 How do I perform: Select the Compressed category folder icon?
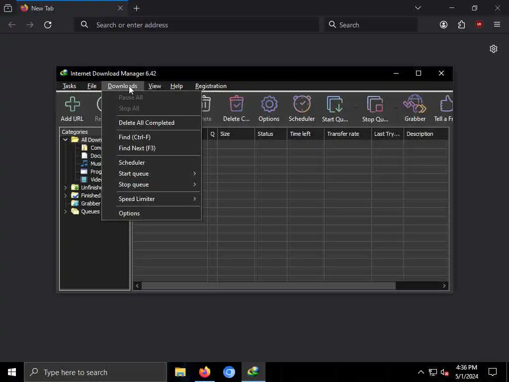point(85,147)
